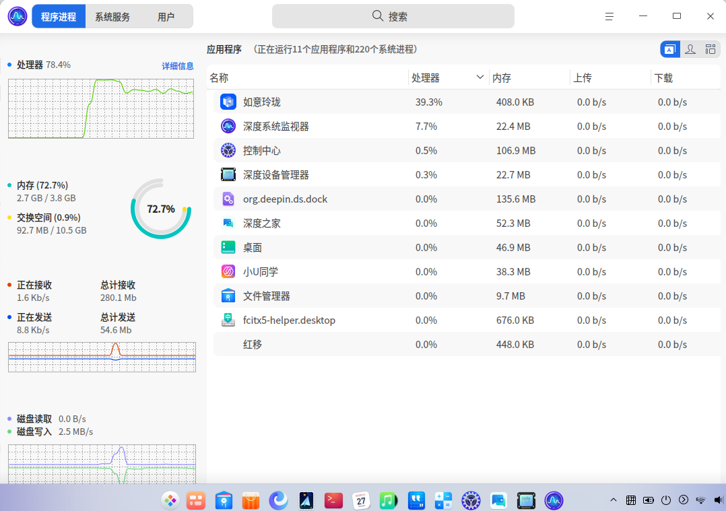
Task: Click the 文件管理器 row icon
Action: (x=228, y=296)
